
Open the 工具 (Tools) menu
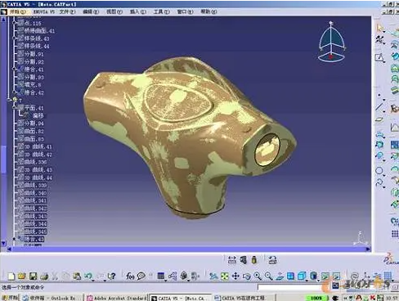click(161, 11)
